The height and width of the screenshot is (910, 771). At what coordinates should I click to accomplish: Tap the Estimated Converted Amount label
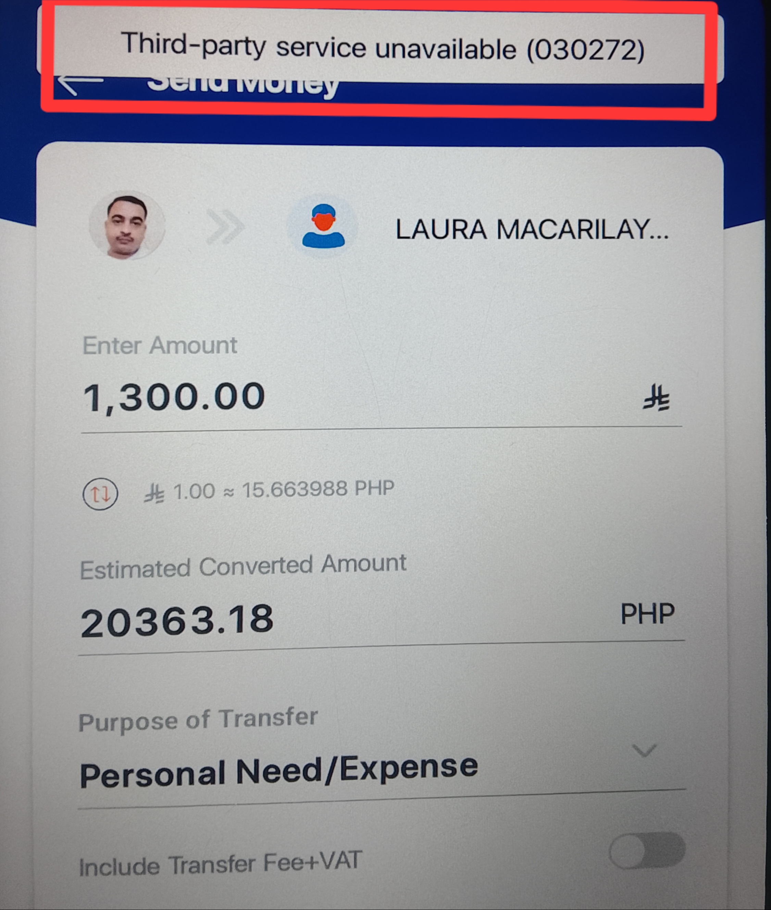pyautogui.click(x=243, y=566)
